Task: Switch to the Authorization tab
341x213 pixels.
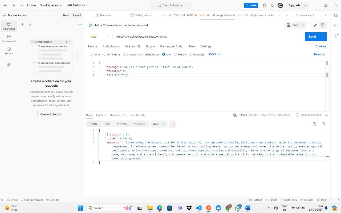Action: coord(111,46)
